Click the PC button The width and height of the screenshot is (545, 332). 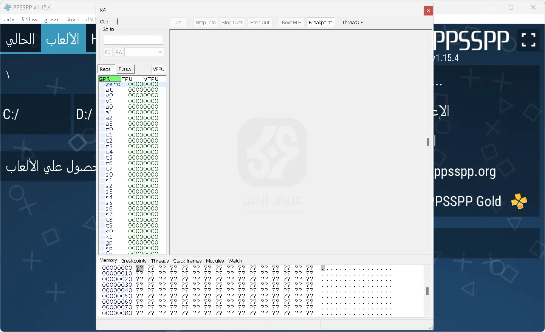108,52
